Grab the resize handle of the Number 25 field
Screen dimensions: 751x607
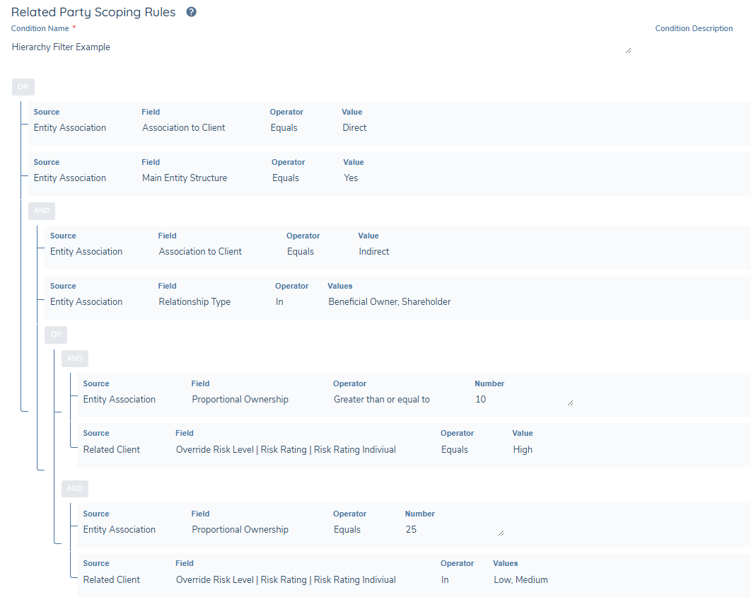coord(501,533)
